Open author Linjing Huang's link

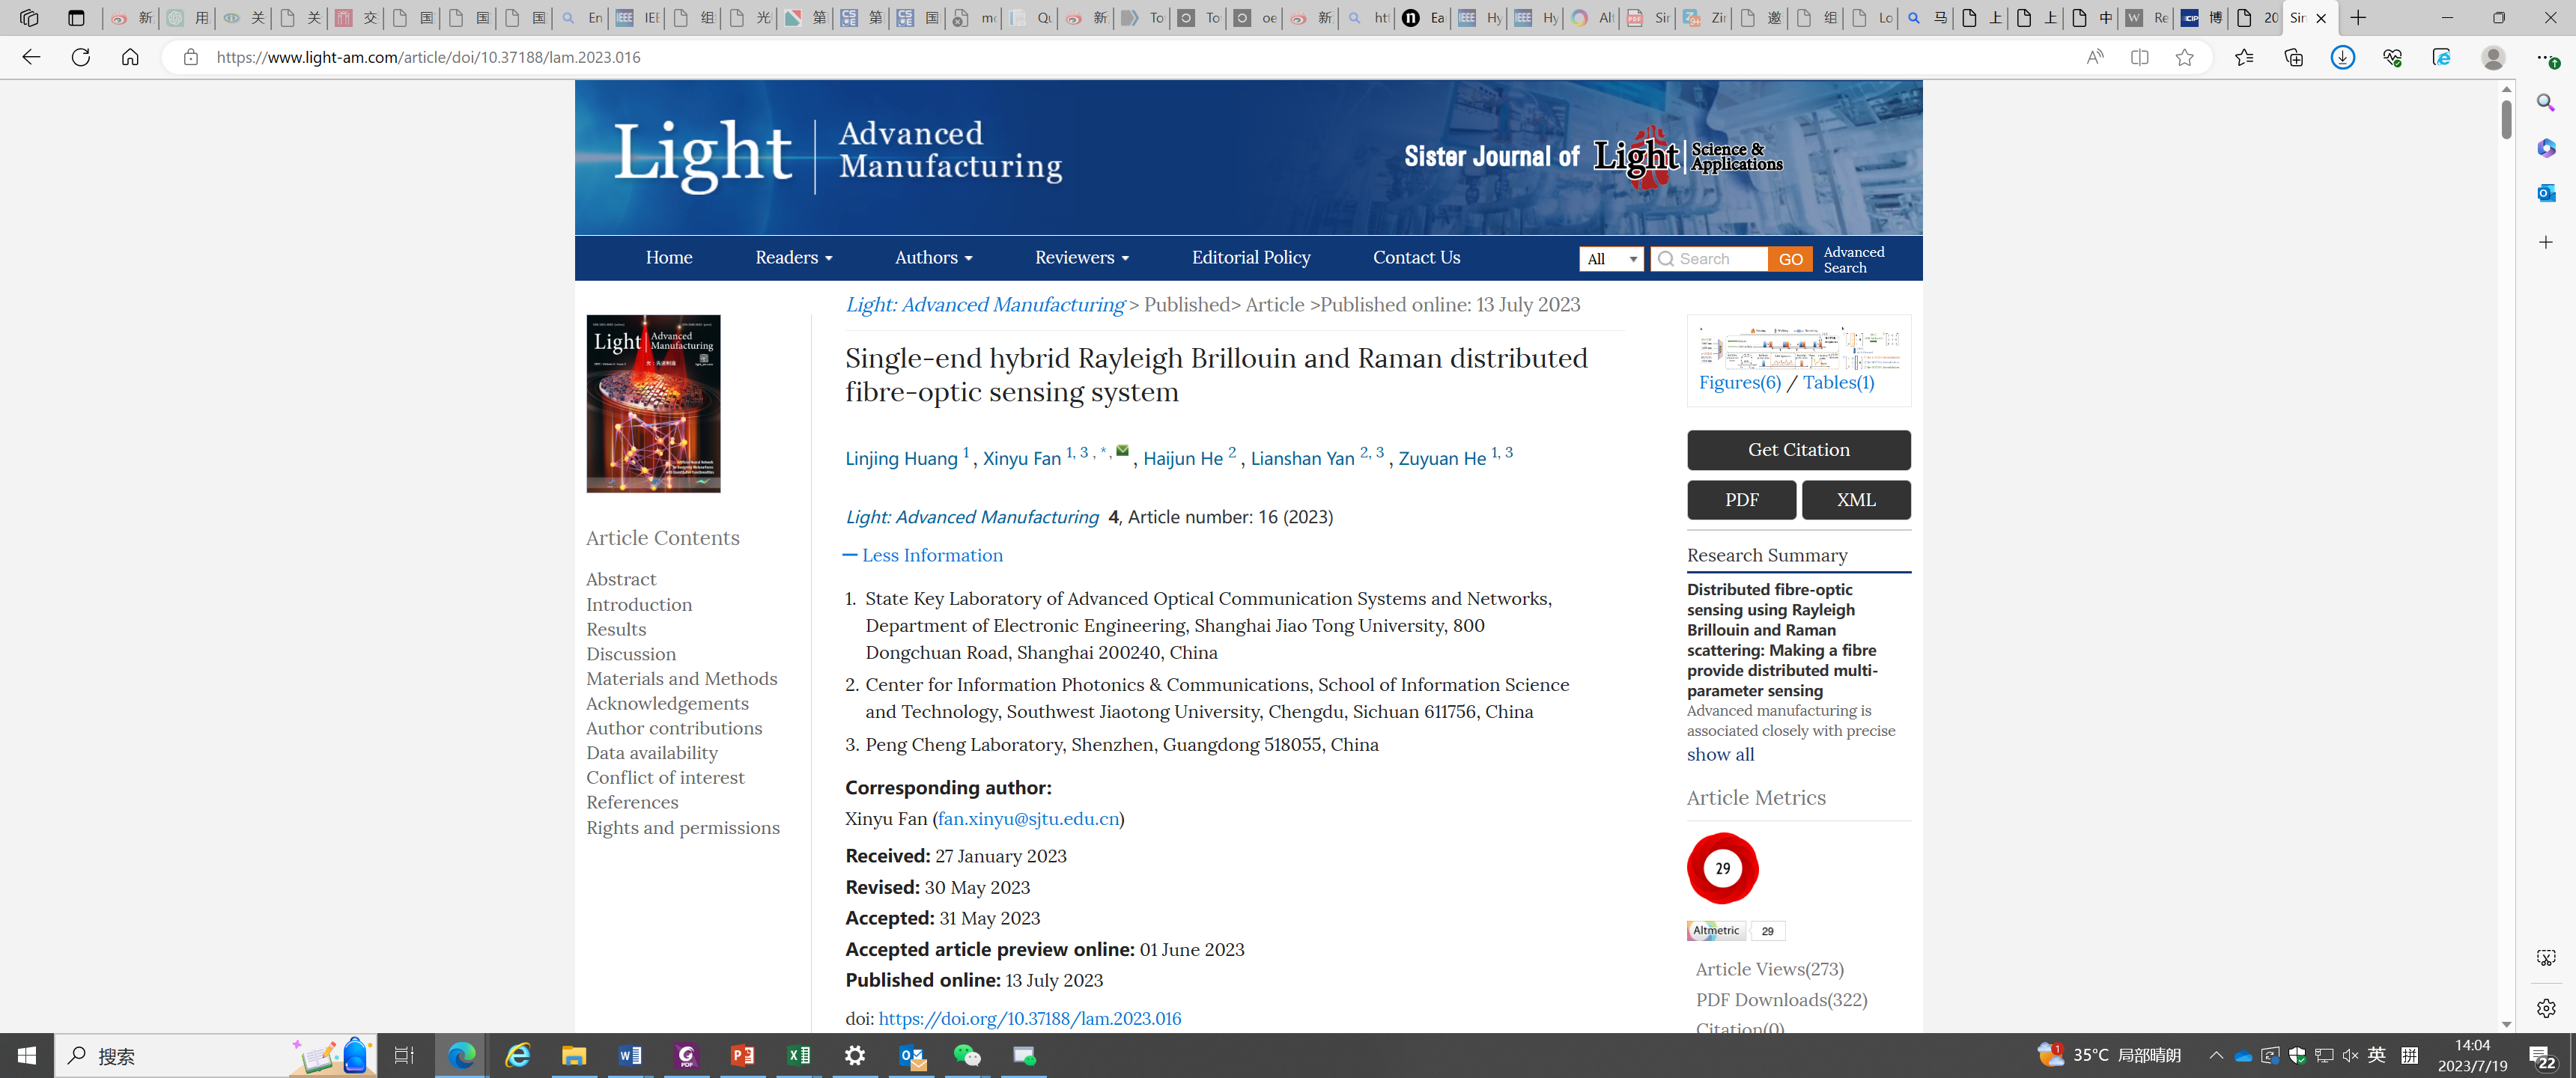(901, 458)
